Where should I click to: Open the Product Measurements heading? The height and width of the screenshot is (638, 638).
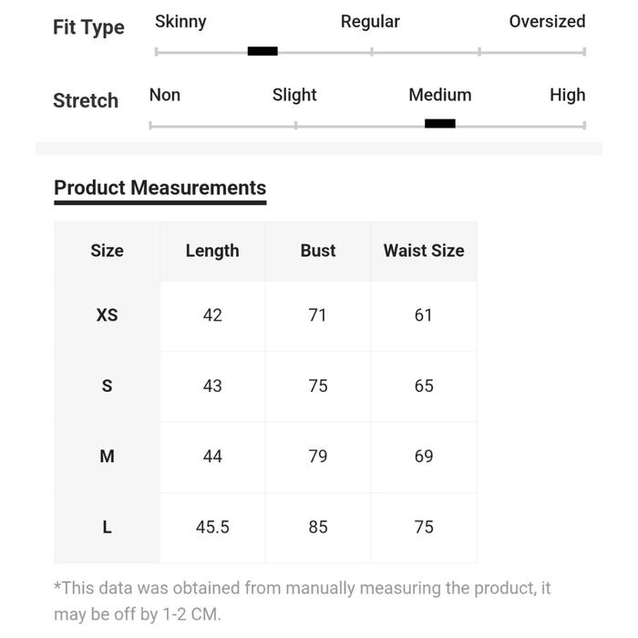point(160,188)
